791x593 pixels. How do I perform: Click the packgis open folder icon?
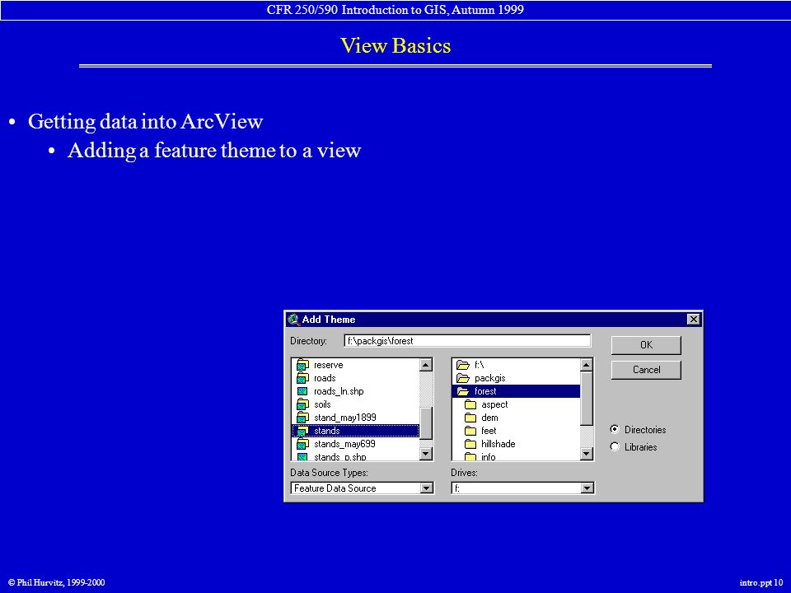coord(462,378)
